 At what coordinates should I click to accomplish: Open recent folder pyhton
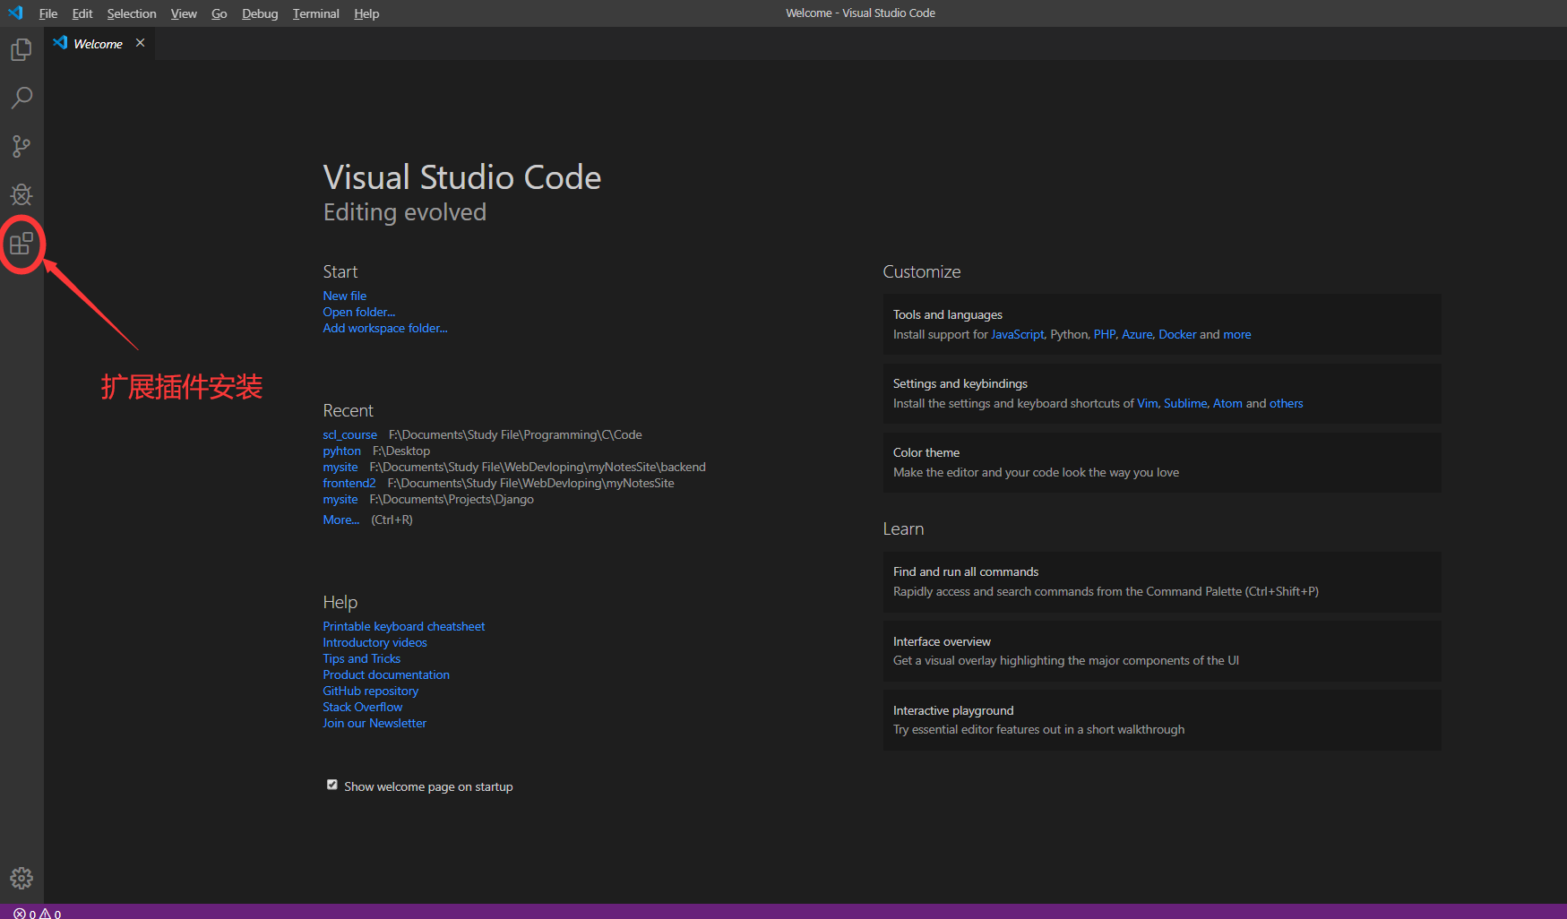click(x=342, y=451)
